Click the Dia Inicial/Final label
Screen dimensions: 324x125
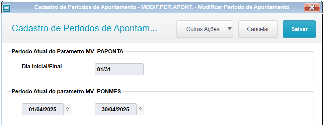(42, 67)
